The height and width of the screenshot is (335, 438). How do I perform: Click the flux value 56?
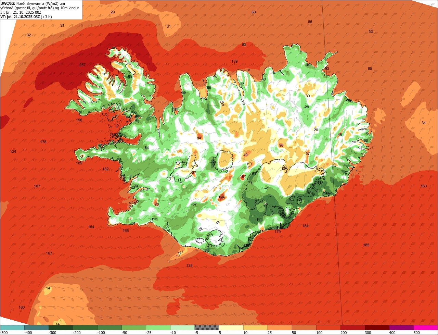coord(310,22)
